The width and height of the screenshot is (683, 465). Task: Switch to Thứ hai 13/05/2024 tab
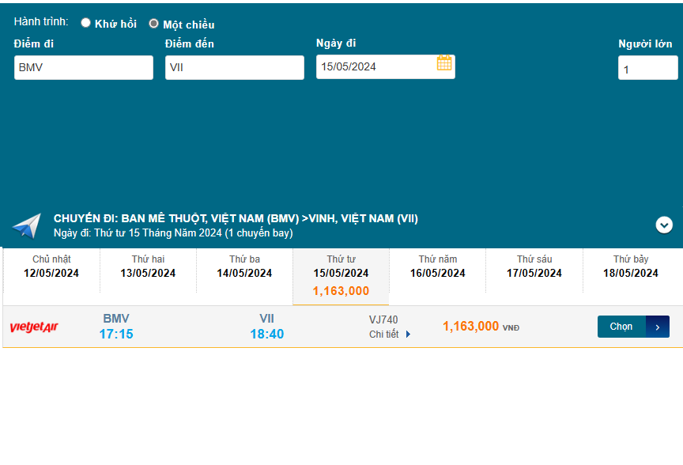pos(148,267)
